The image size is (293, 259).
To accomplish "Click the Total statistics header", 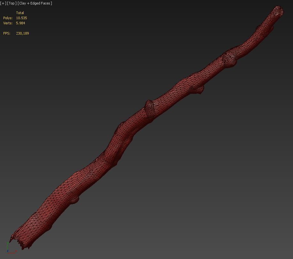I will coord(20,13).
